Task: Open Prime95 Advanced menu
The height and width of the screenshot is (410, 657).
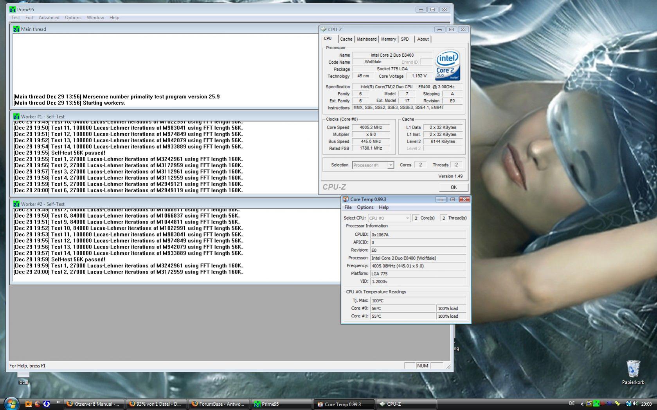Action: coord(49,18)
